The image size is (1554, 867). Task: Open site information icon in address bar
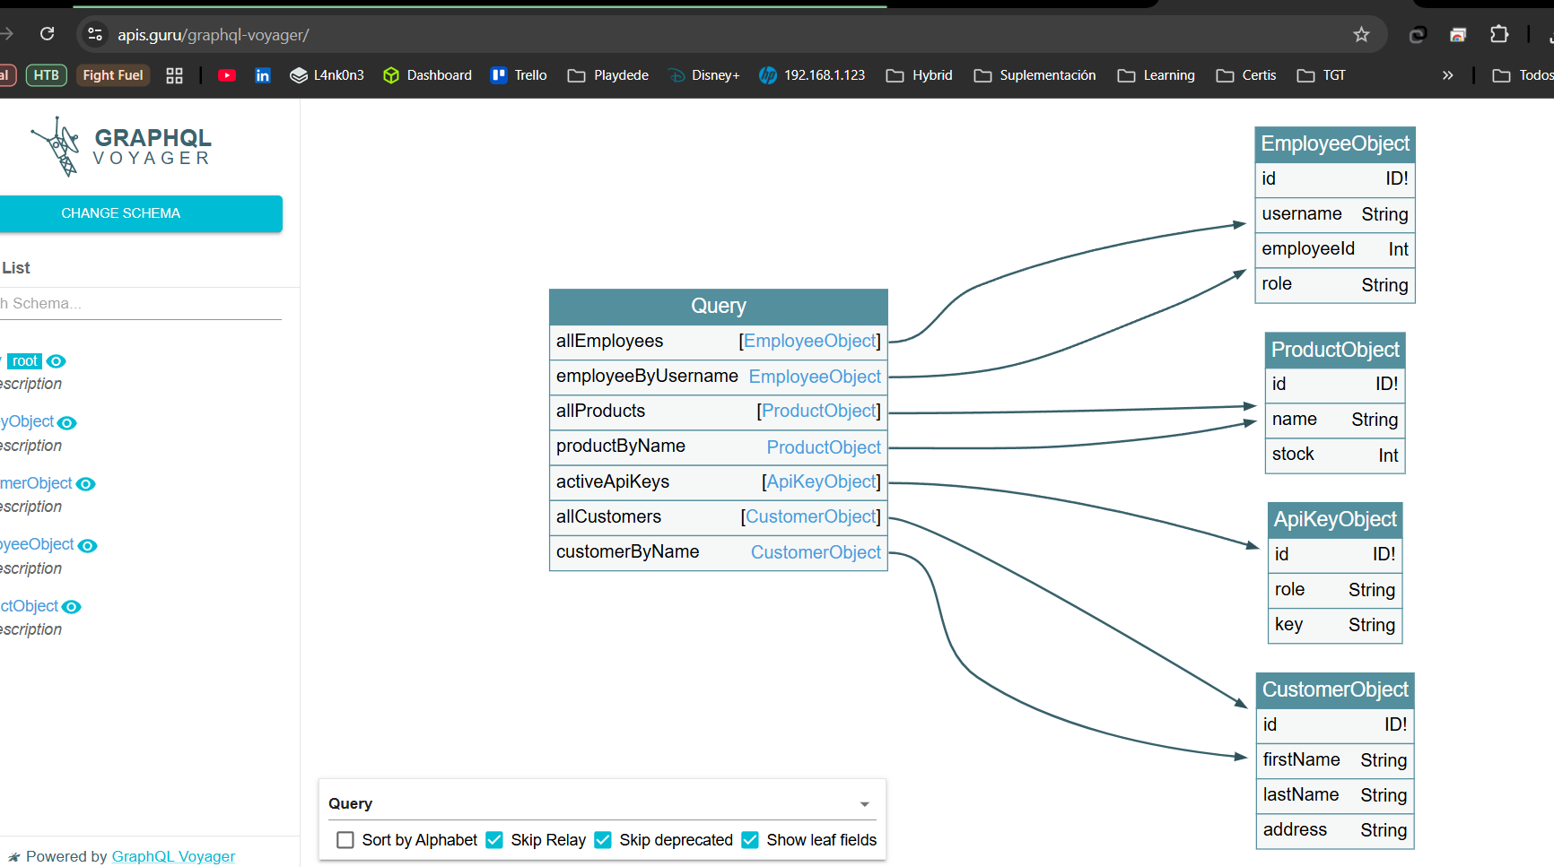[x=95, y=34]
